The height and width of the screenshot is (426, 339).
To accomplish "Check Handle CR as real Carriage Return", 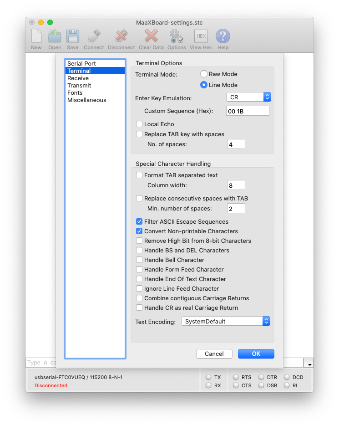I will [x=139, y=308].
